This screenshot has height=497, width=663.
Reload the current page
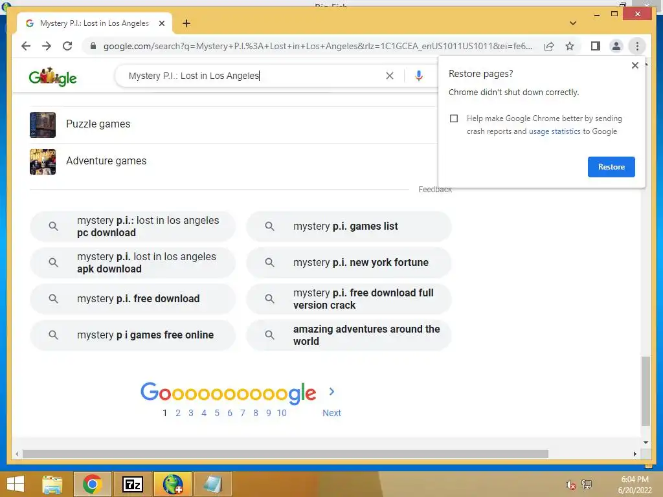click(x=67, y=46)
